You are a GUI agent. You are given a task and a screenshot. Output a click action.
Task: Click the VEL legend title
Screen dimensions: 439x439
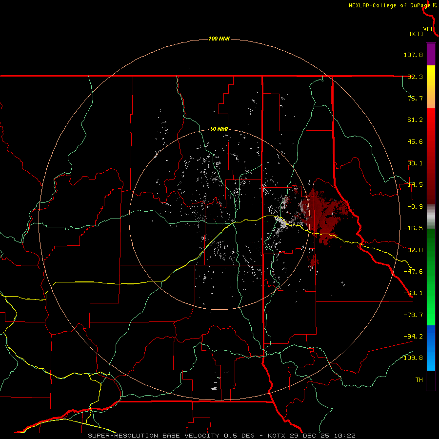pos(428,29)
